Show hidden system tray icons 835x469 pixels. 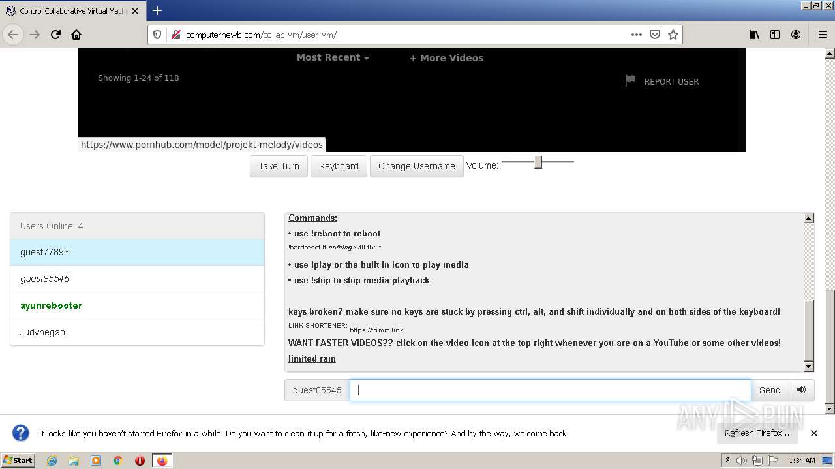pos(727,461)
